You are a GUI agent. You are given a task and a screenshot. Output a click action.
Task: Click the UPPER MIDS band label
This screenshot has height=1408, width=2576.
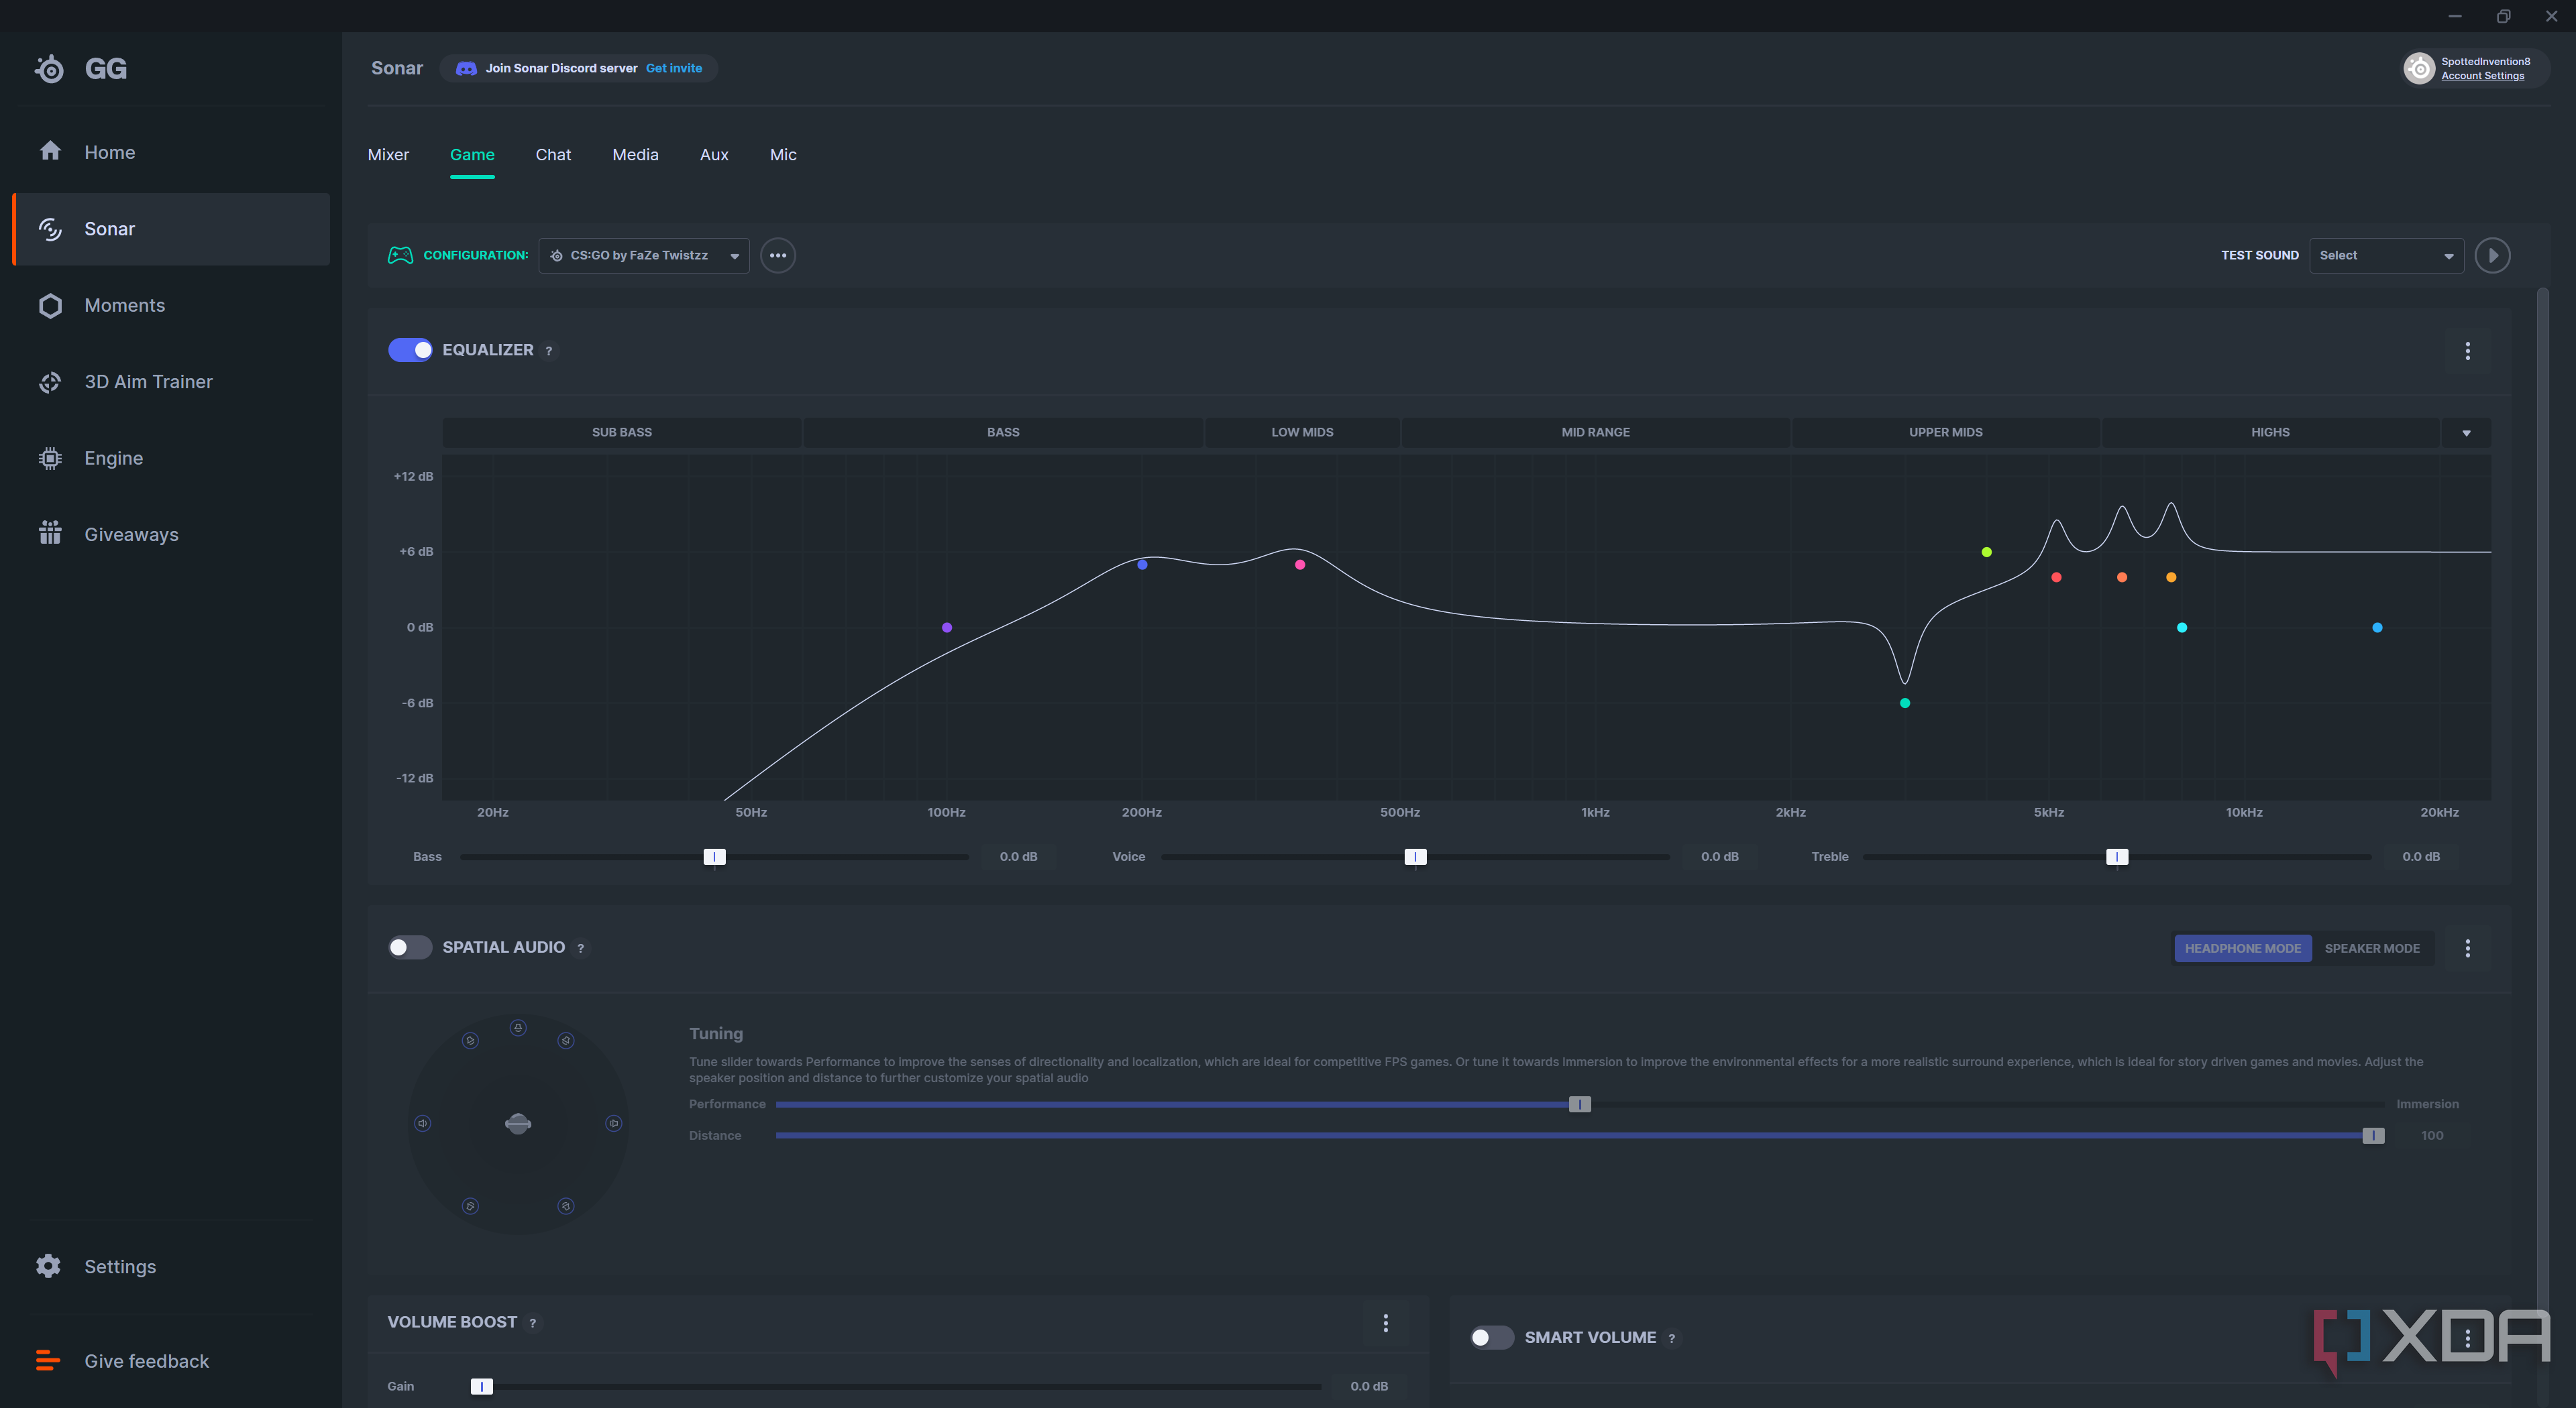pos(1945,432)
